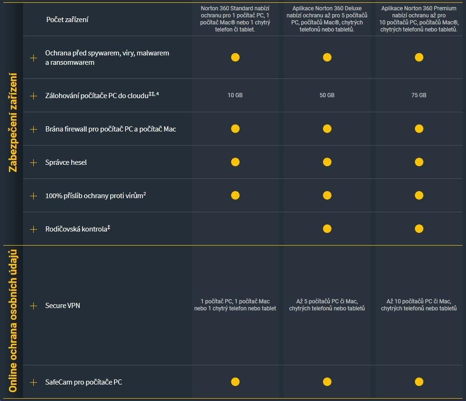
Task: Click Premium column dot for Správce hesel
Action: [419, 162]
